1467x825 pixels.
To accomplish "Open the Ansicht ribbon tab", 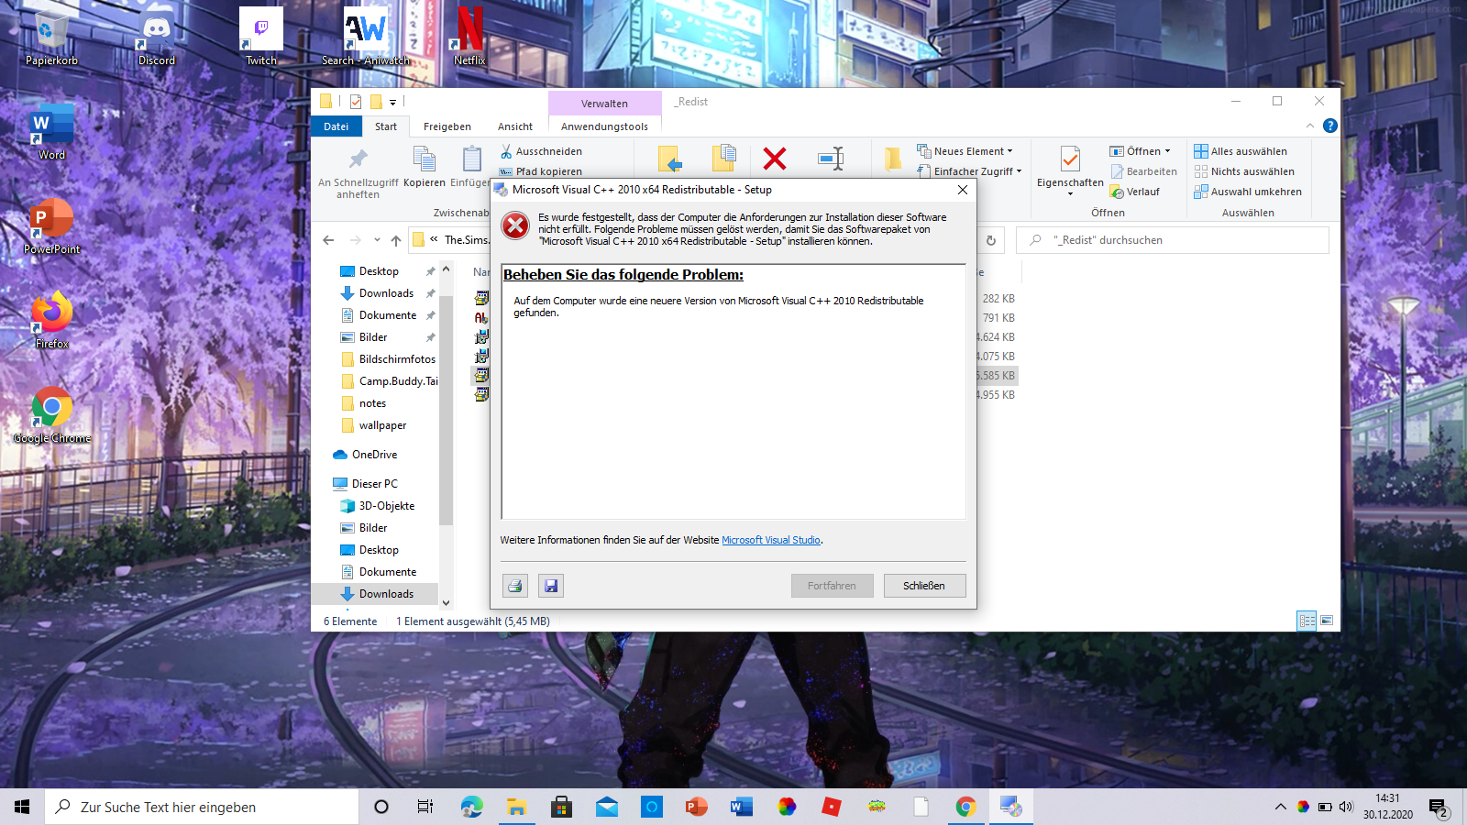I will (x=514, y=126).
